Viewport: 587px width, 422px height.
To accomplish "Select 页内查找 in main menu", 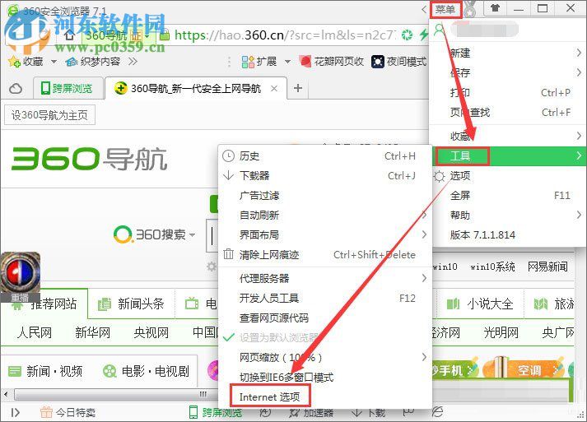I will click(x=510, y=112).
